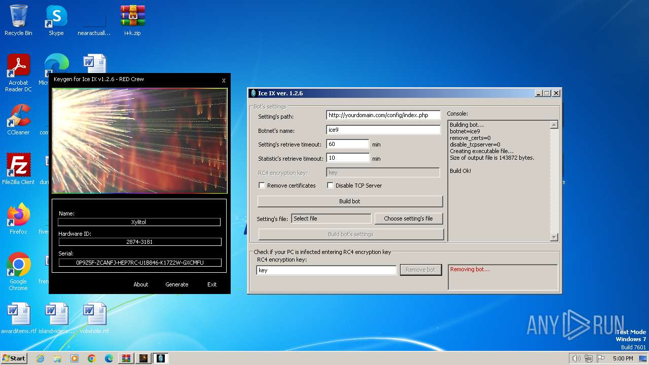Viewport: 649px width, 365px height.
Task: Open media player taskbar icon
Action: 75,358
